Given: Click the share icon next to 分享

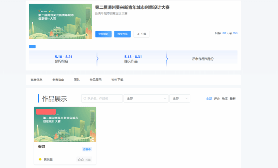Looking at the screenshot, I should coord(138,34).
